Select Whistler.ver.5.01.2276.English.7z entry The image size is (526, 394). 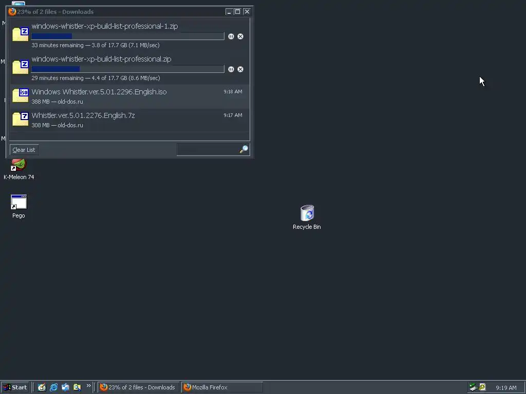click(x=129, y=120)
